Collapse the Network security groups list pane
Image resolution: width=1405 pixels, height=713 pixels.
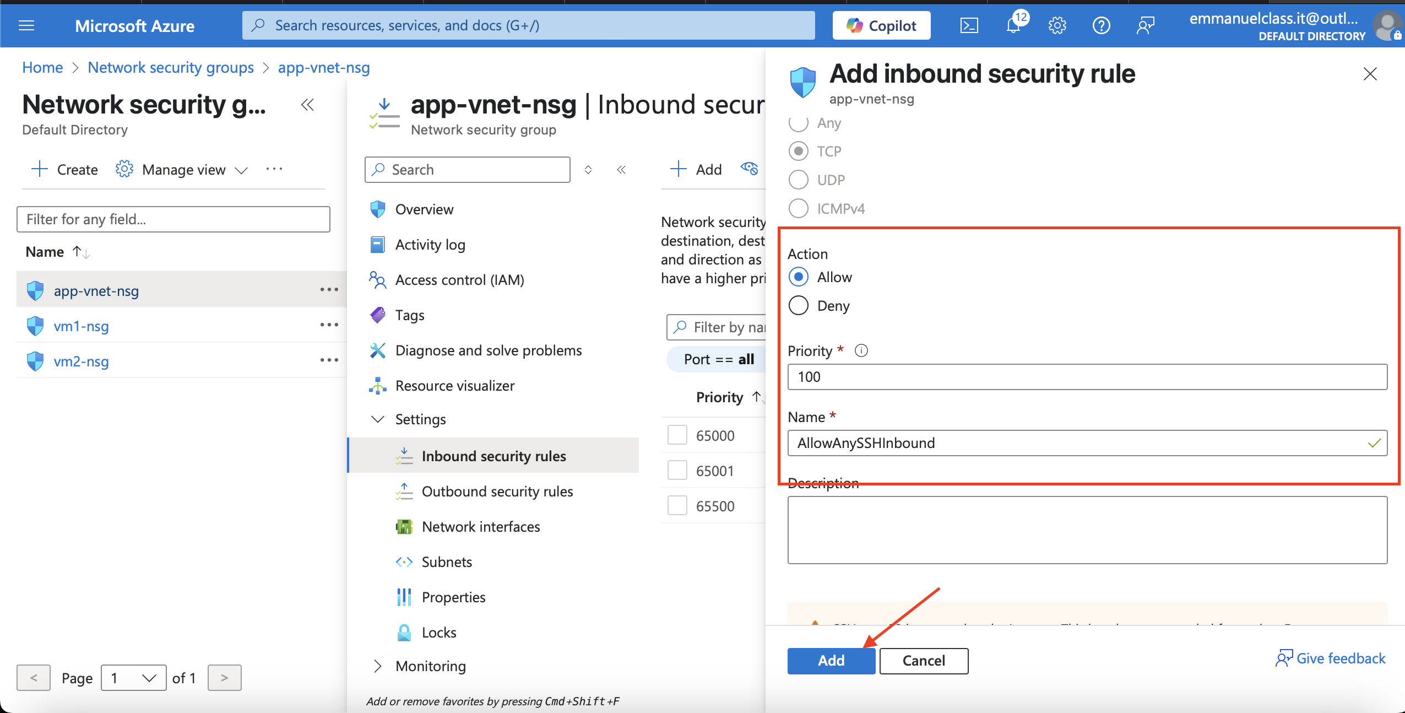tap(307, 105)
